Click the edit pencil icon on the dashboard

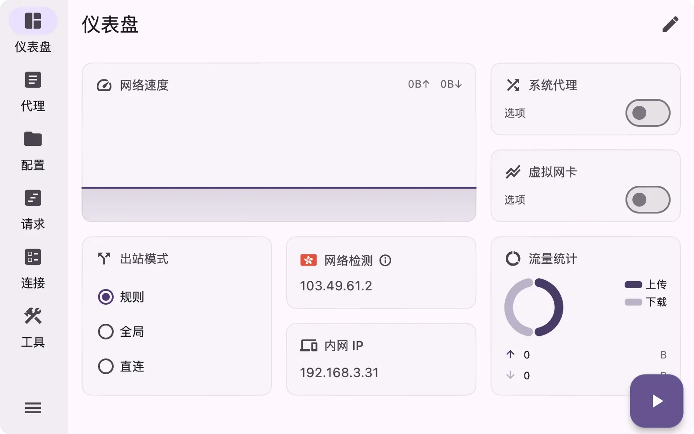pyautogui.click(x=671, y=25)
